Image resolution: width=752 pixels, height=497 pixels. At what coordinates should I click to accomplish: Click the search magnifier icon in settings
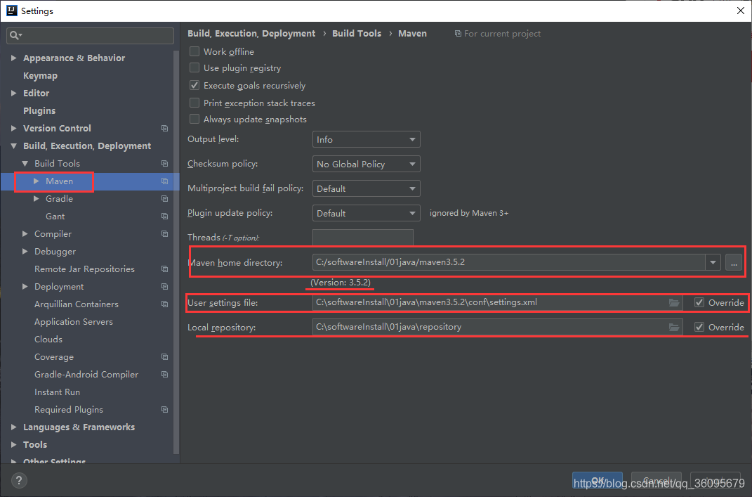pyautogui.click(x=14, y=35)
